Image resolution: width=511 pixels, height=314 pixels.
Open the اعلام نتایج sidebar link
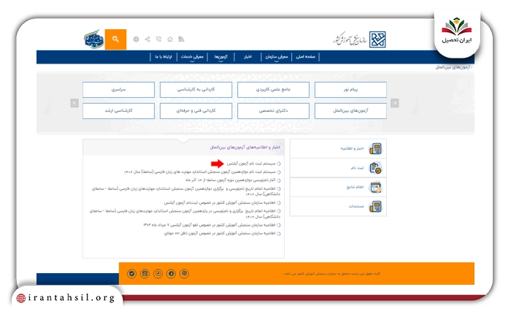coord(355,187)
